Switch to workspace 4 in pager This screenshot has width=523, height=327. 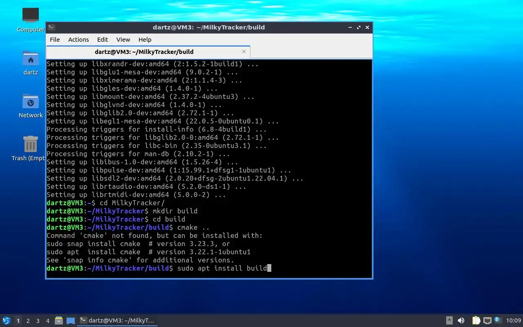(47, 321)
